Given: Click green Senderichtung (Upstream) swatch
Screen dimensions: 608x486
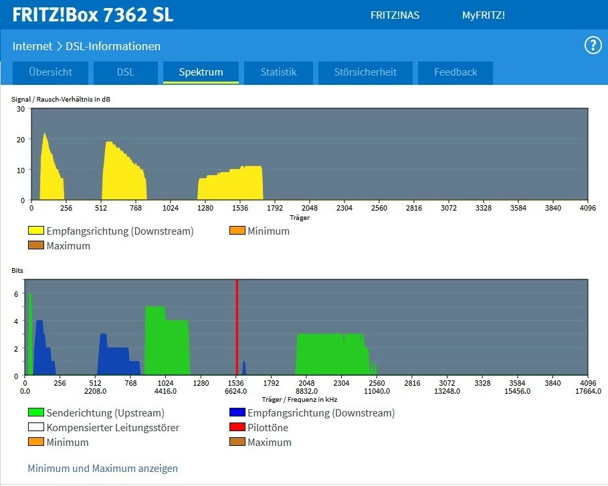Looking at the screenshot, I should click(35, 412).
